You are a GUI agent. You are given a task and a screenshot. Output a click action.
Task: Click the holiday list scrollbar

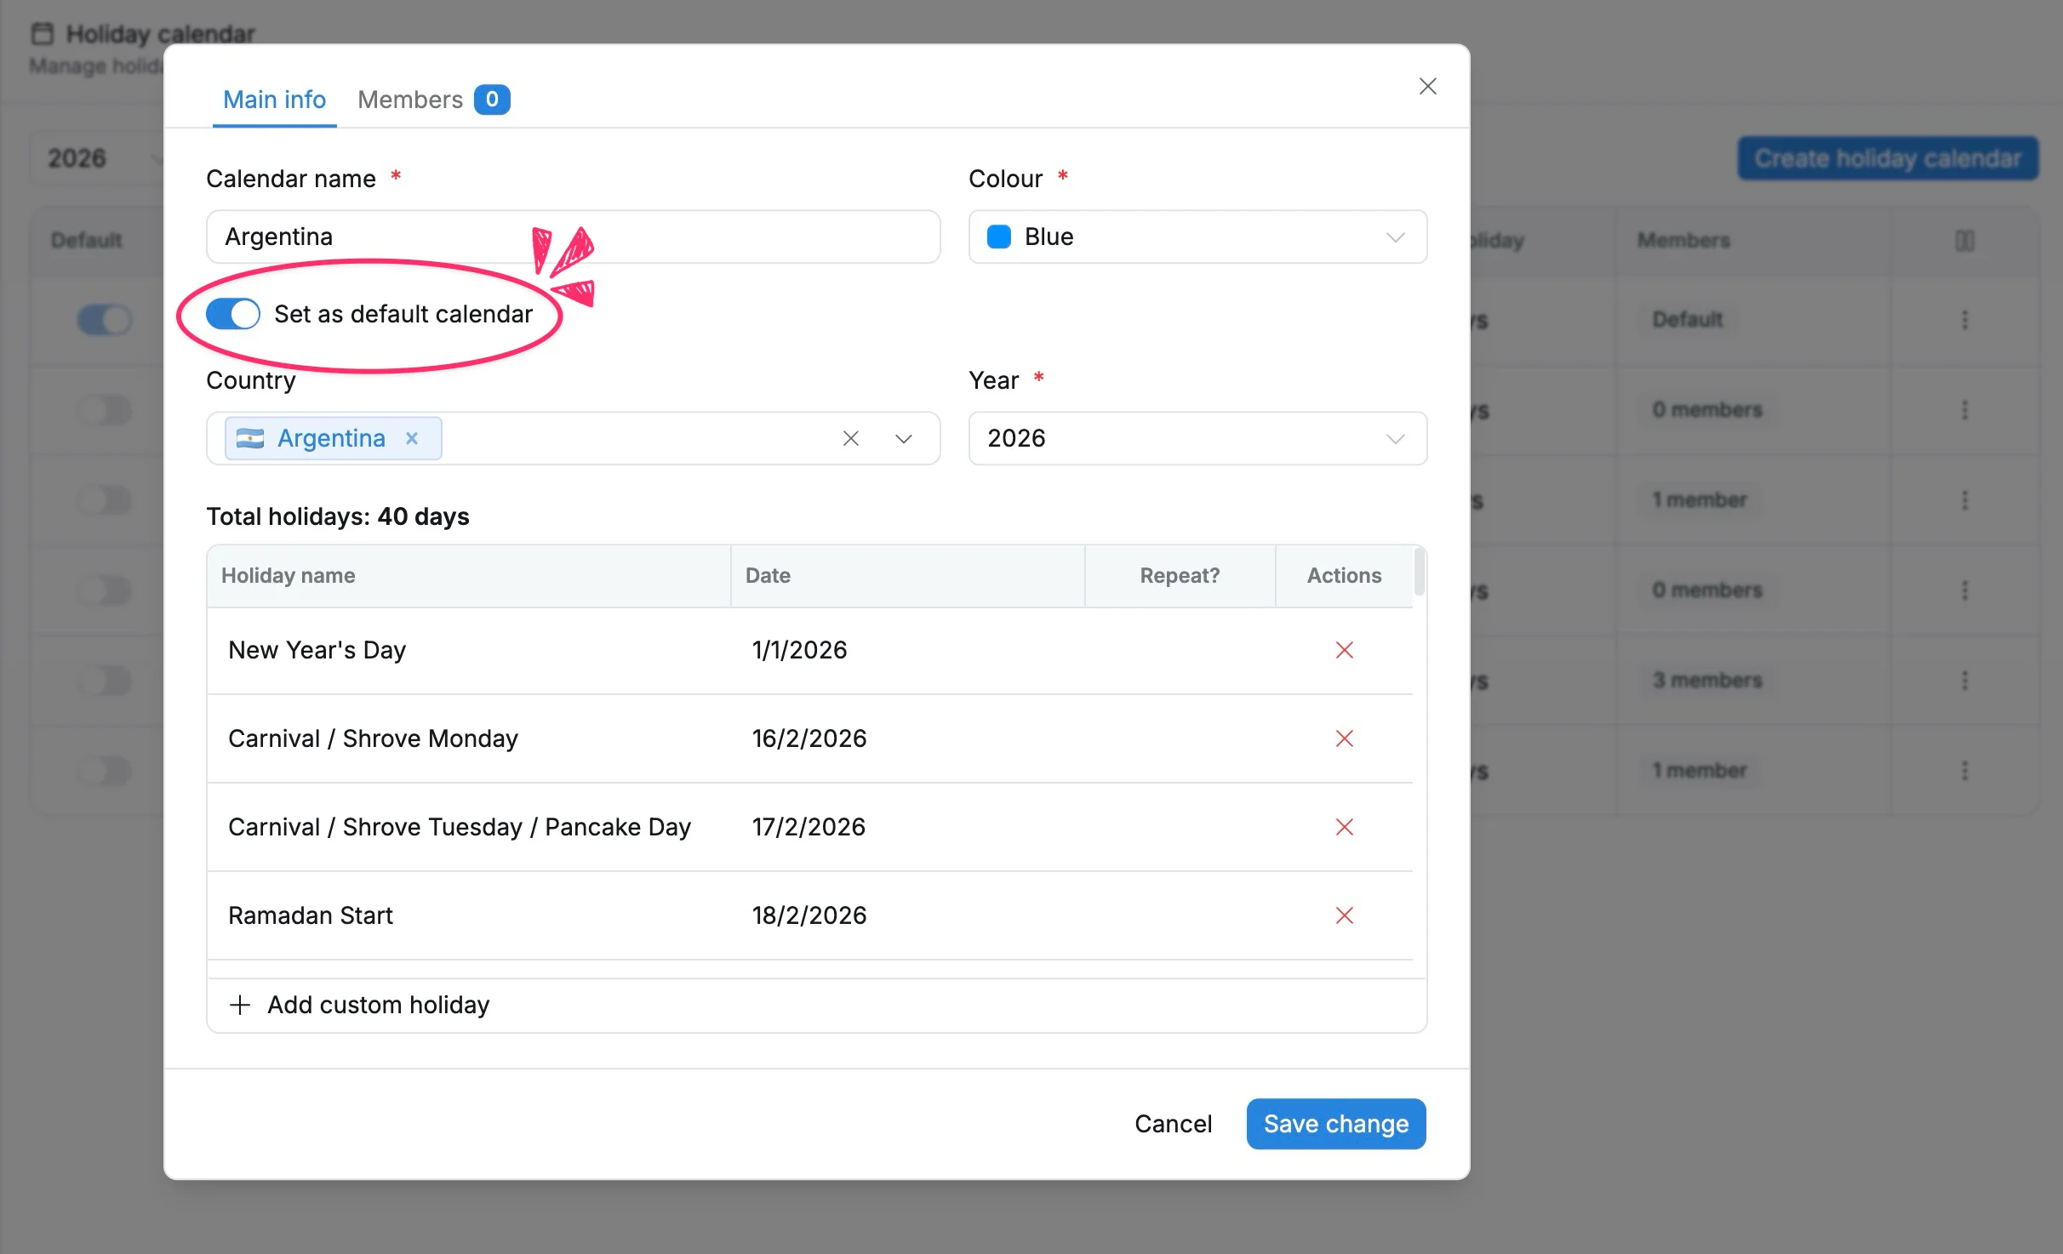coord(1419,573)
